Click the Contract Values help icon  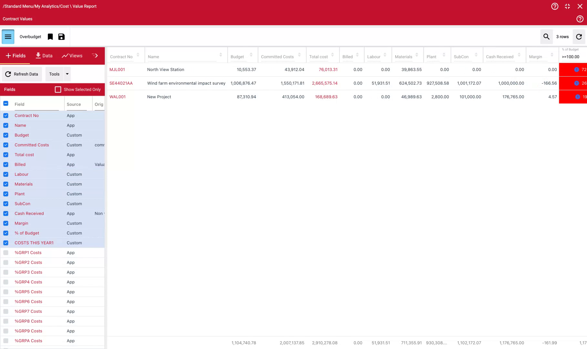(x=580, y=19)
